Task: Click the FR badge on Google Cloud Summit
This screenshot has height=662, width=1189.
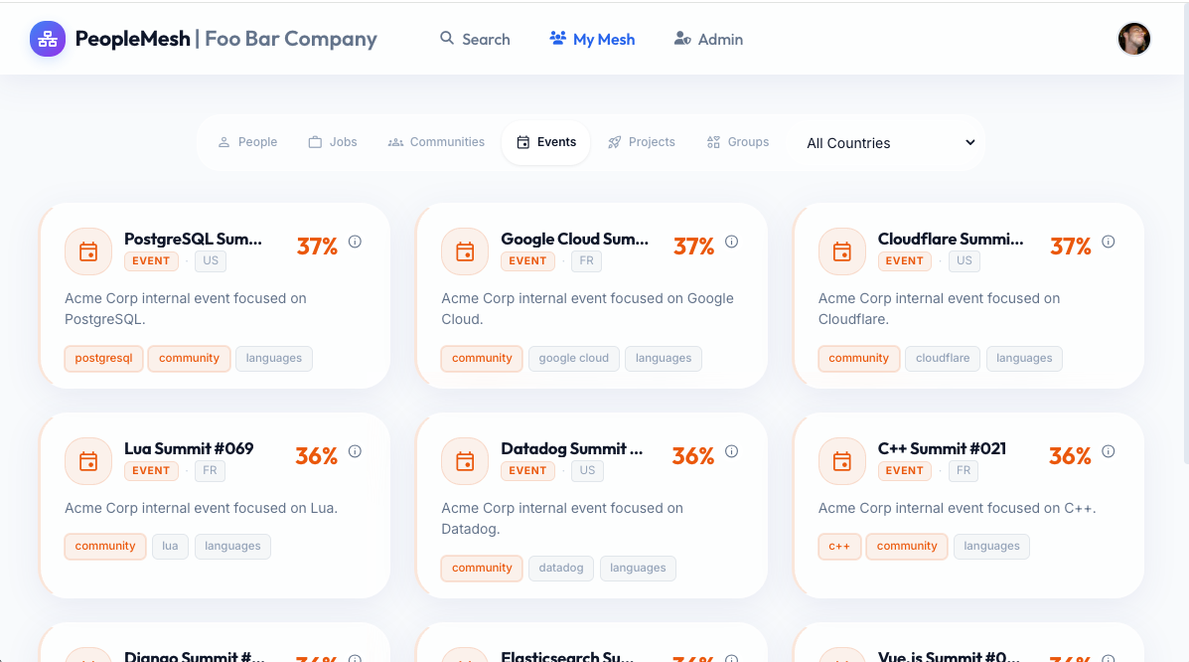Action: coord(587,261)
